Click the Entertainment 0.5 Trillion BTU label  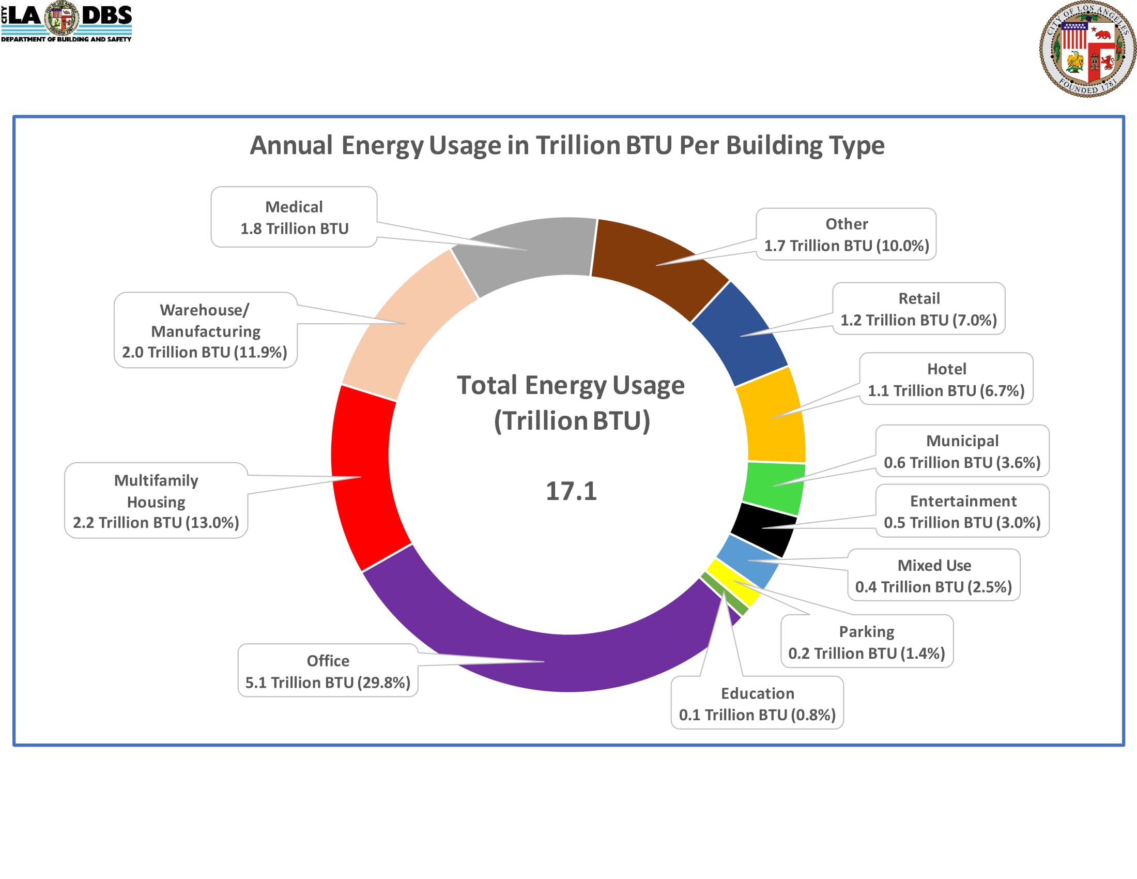(963, 511)
